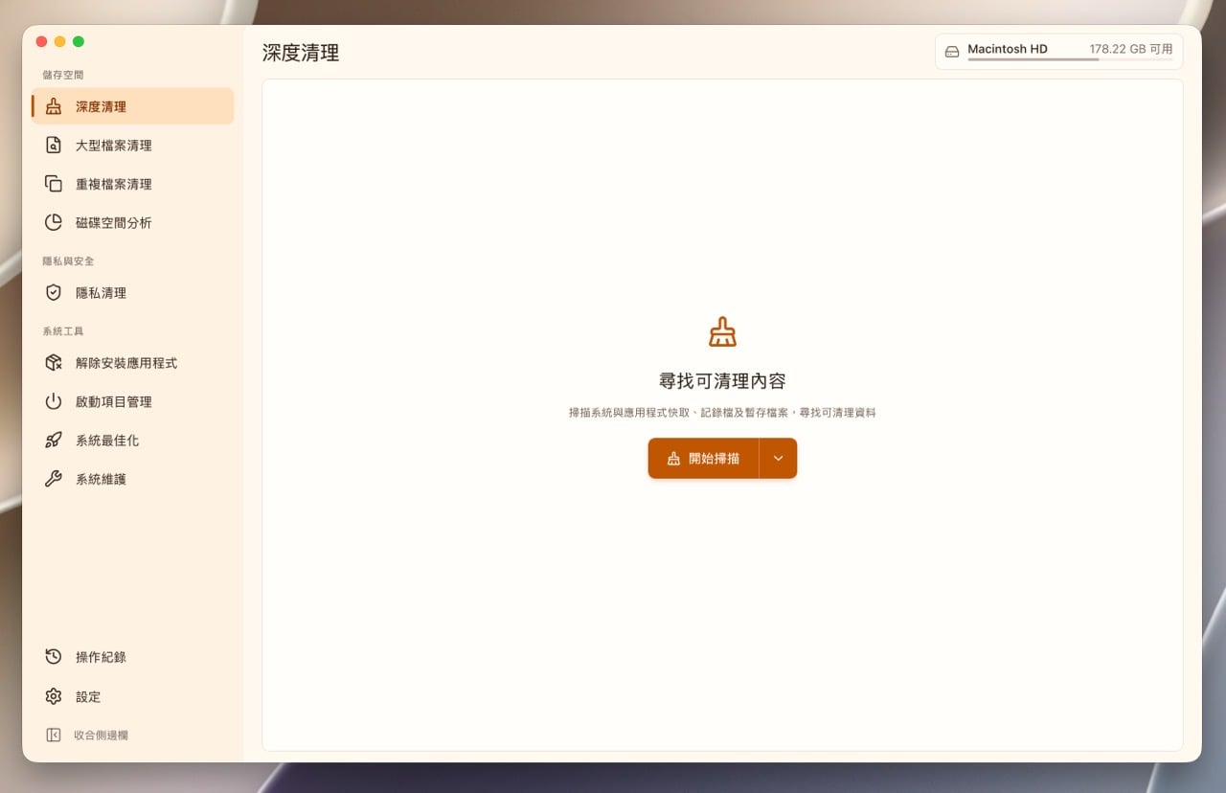Click the collapse sidebar panel icon
Image resolution: width=1226 pixels, height=793 pixels.
point(54,735)
